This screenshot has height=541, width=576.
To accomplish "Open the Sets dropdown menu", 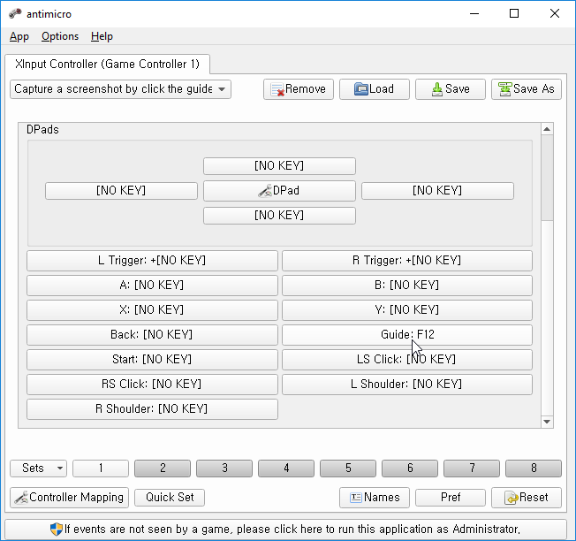I will pos(38,469).
